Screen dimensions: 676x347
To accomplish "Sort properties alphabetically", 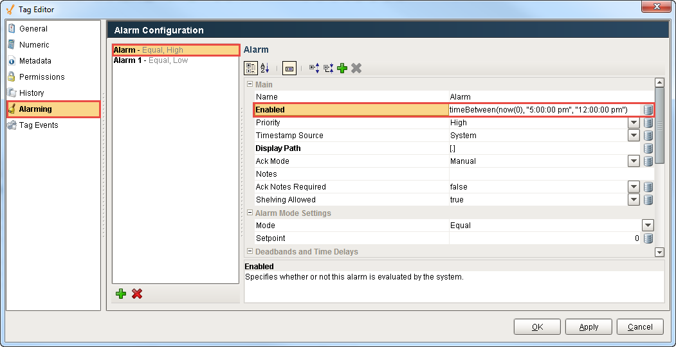I will (x=264, y=68).
